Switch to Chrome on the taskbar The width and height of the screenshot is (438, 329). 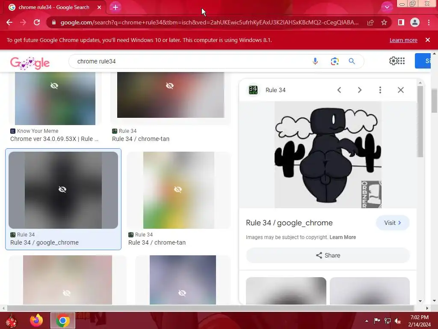pyautogui.click(x=63, y=320)
